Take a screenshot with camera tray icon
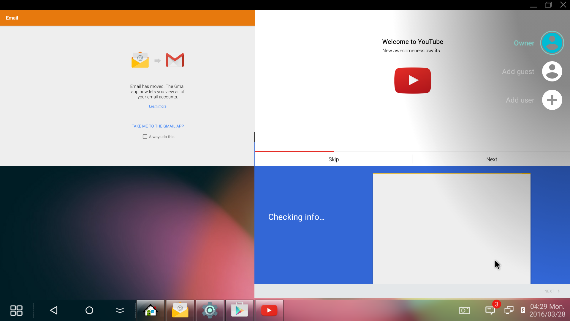This screenshot has width=570, height=321. coord(465,310)
